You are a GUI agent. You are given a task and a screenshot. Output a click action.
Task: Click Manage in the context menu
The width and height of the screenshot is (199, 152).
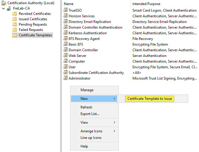[87, 90]
